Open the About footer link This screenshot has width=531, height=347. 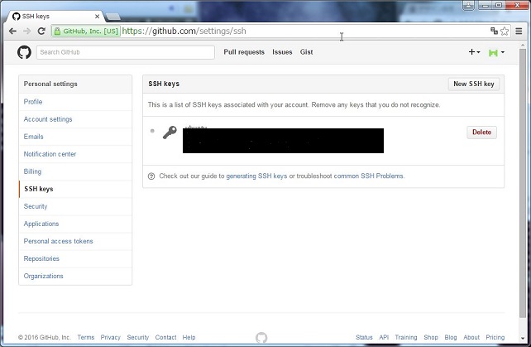[471, 338]
